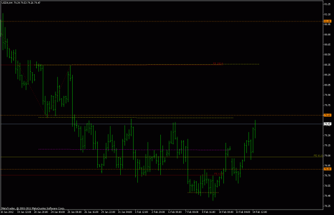The height and width of the screenshot is (215, 334).
Task: Click the 78.40 price axis label
Action: 328,196
